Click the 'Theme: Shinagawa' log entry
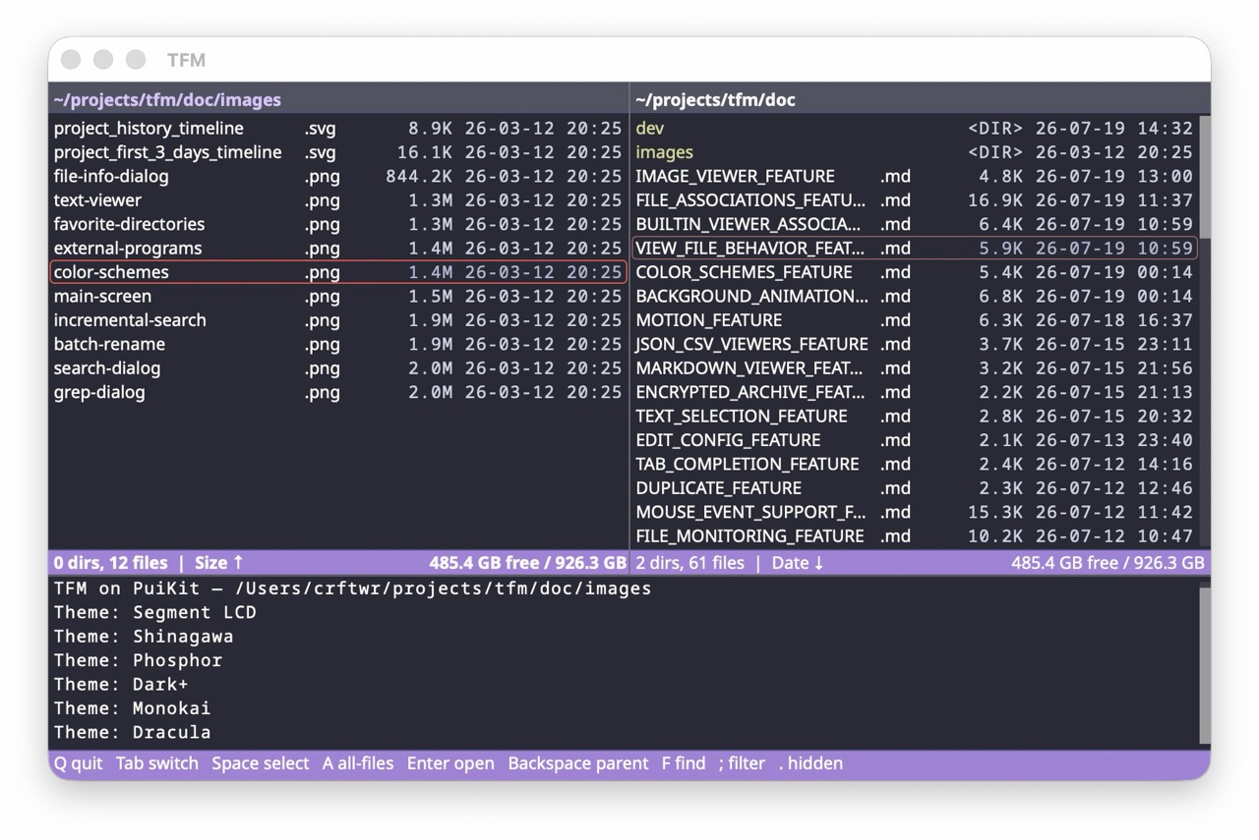Screen dimensions: 1259x840 point(144,637)
